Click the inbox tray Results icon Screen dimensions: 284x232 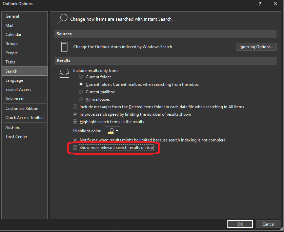tap(64, 73)
